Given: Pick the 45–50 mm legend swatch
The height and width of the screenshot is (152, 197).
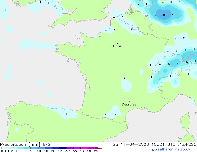Looking at the screenshot, I should click(91, 148).
